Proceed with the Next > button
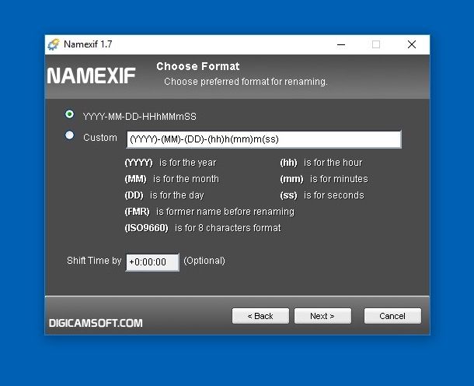The height and width of the screenshot is (386, 474). tap(322, 316)
